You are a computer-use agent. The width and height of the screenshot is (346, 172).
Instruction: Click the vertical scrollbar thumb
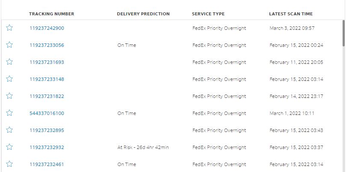click(343, 33)
